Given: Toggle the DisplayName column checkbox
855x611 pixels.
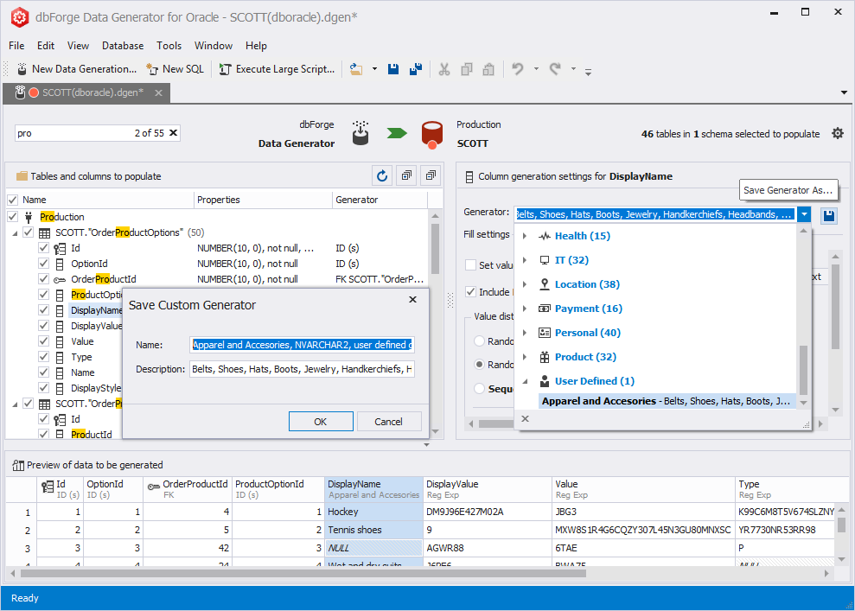Looking at the screenshot, I should point(43,309).
